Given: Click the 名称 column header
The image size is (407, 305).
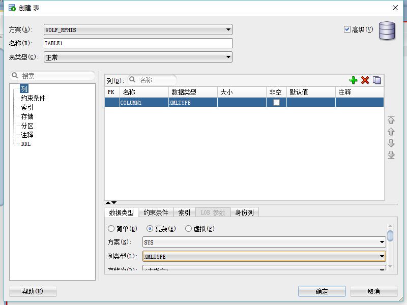Looking at the screenshot, I should click(144, 92).
